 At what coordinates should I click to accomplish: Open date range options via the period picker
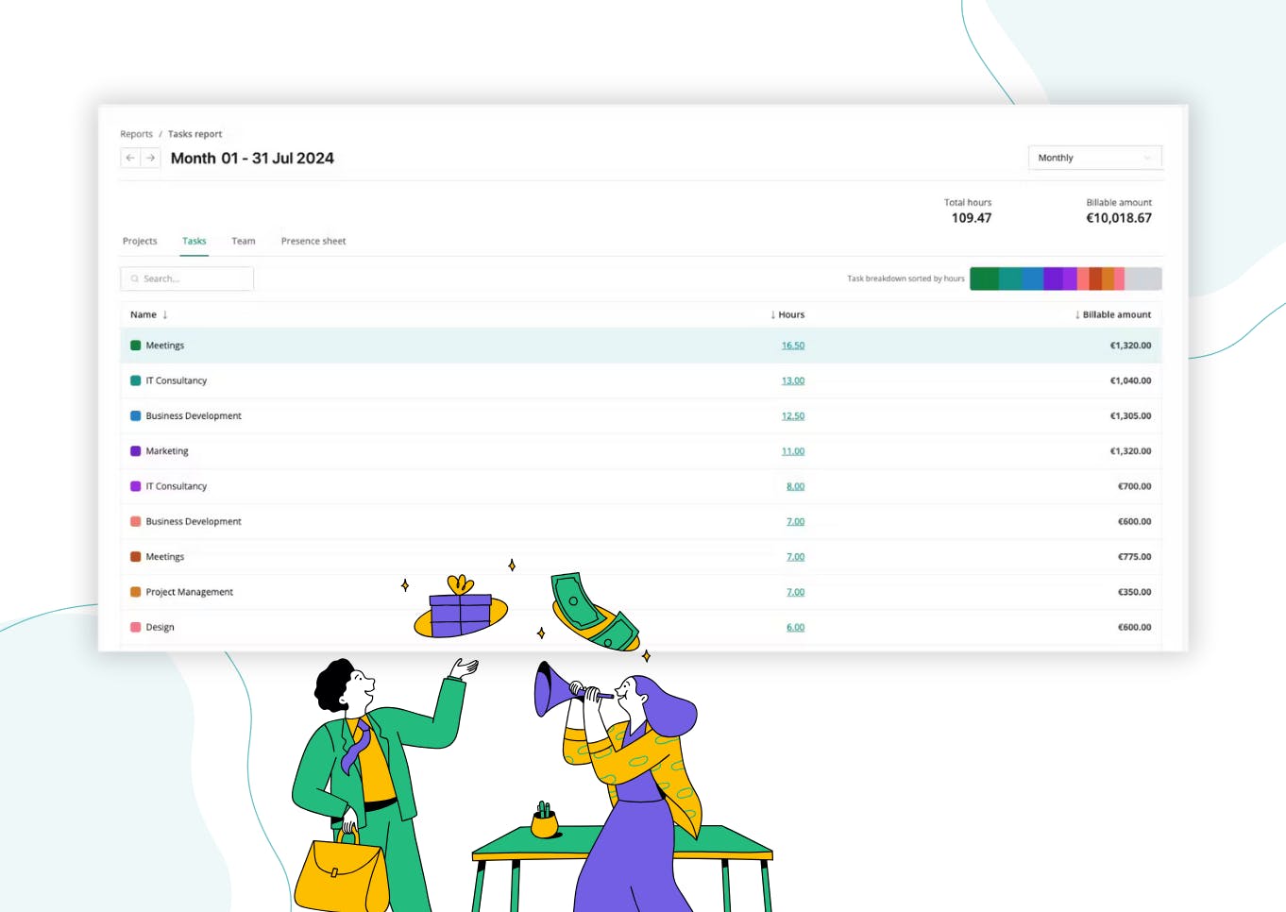tap(1095, 158)
